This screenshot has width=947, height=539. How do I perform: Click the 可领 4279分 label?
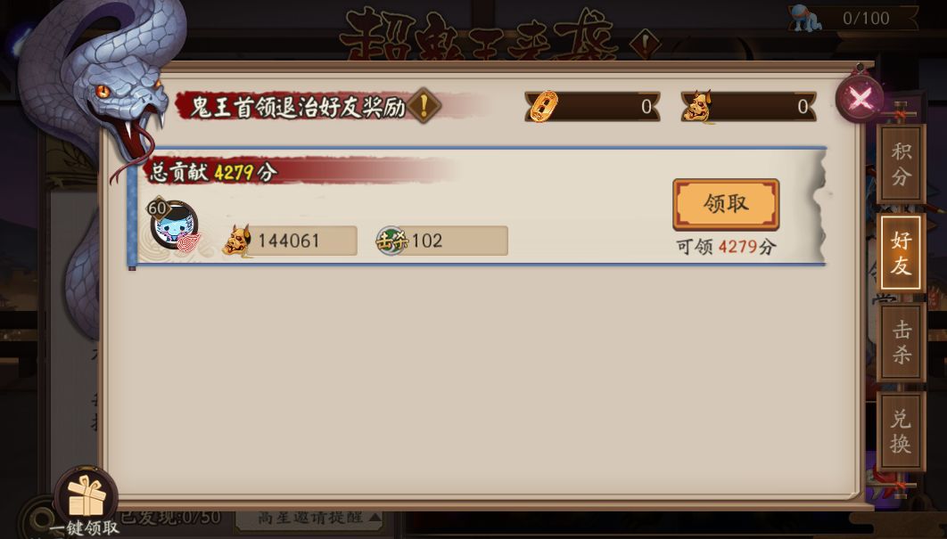[x=725, y=246]
